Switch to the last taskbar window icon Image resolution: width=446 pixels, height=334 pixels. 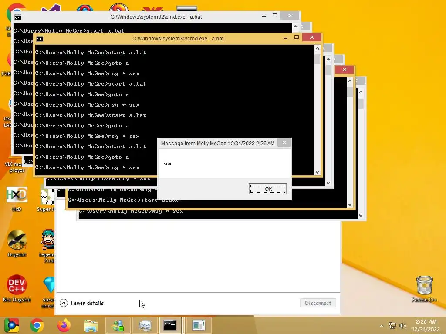coord(199,325)
